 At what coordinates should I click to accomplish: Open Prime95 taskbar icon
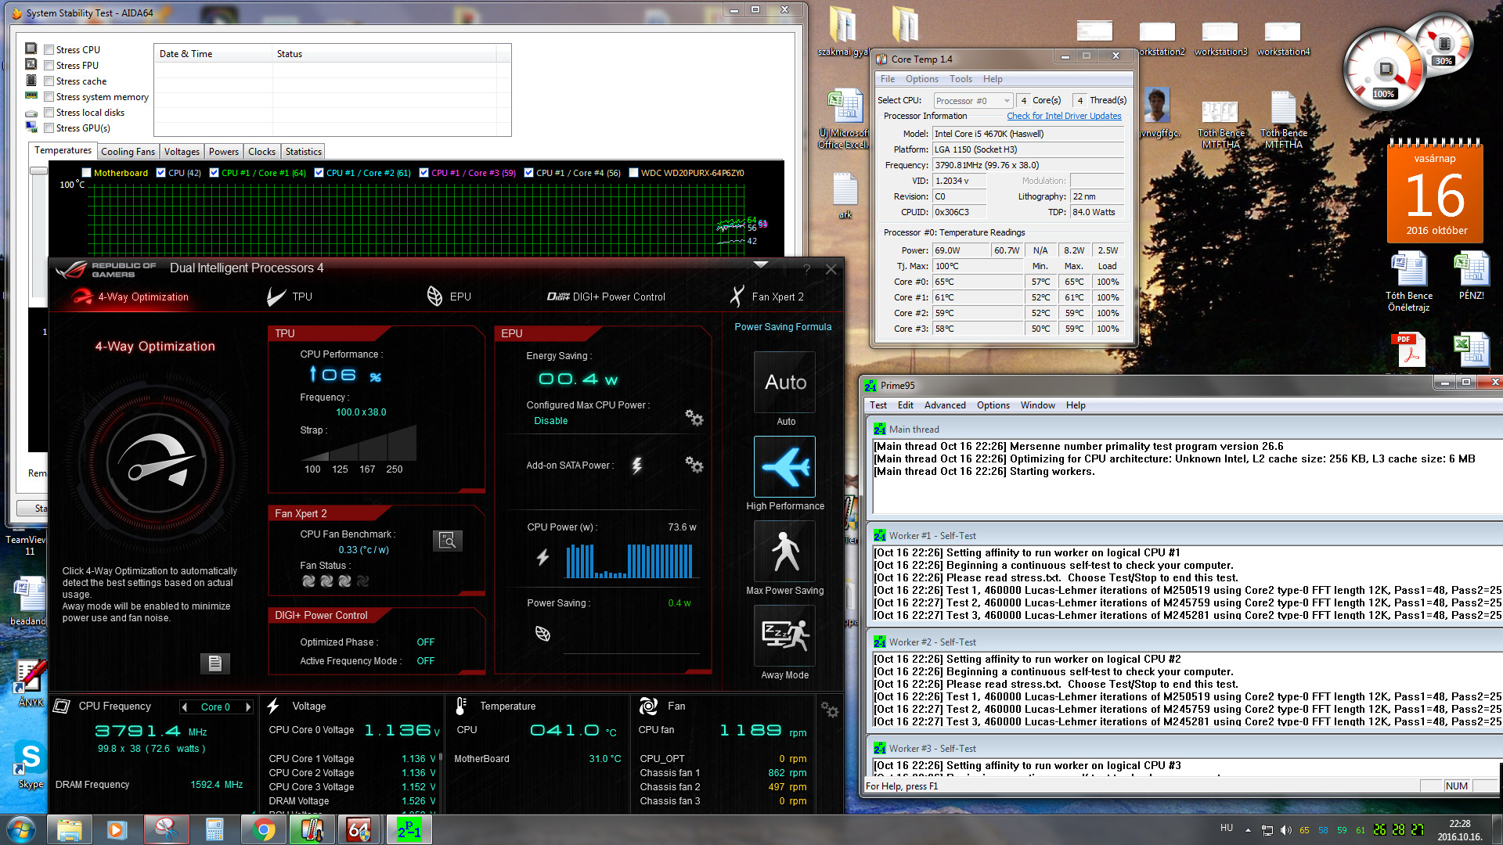(408, 829)
